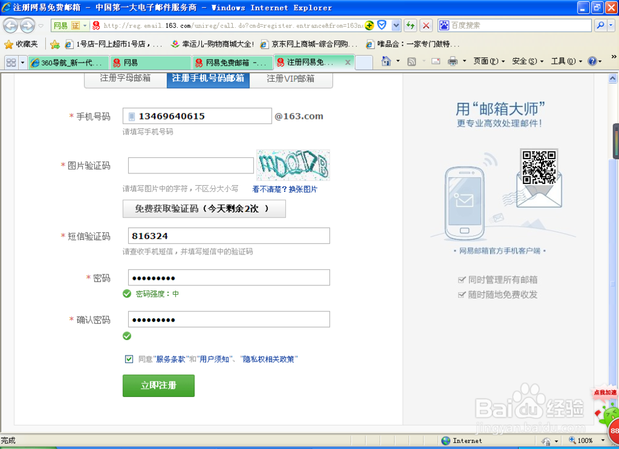Open the print options dropdown arrow
619x449 pixels.
464,61
